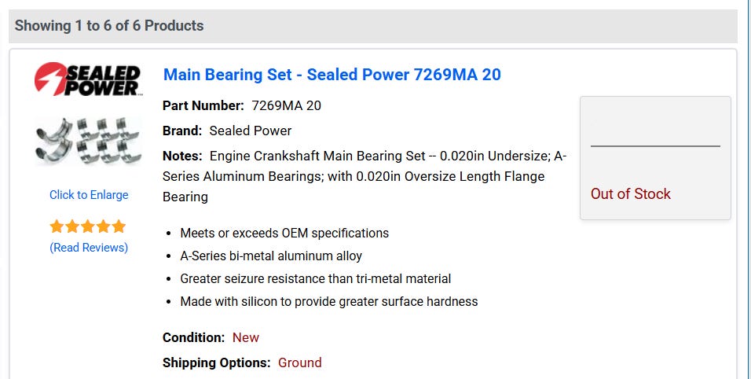
Task: Click the 'Click to Enlarge' link
Action: (89, 195)
